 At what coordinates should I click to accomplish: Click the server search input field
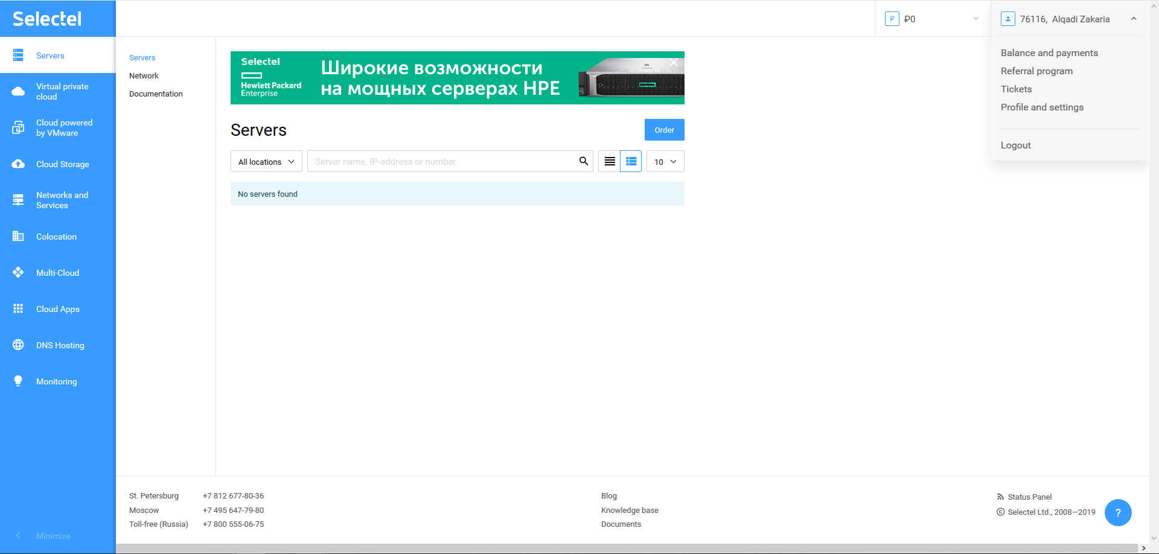click(x=441, y=162)
